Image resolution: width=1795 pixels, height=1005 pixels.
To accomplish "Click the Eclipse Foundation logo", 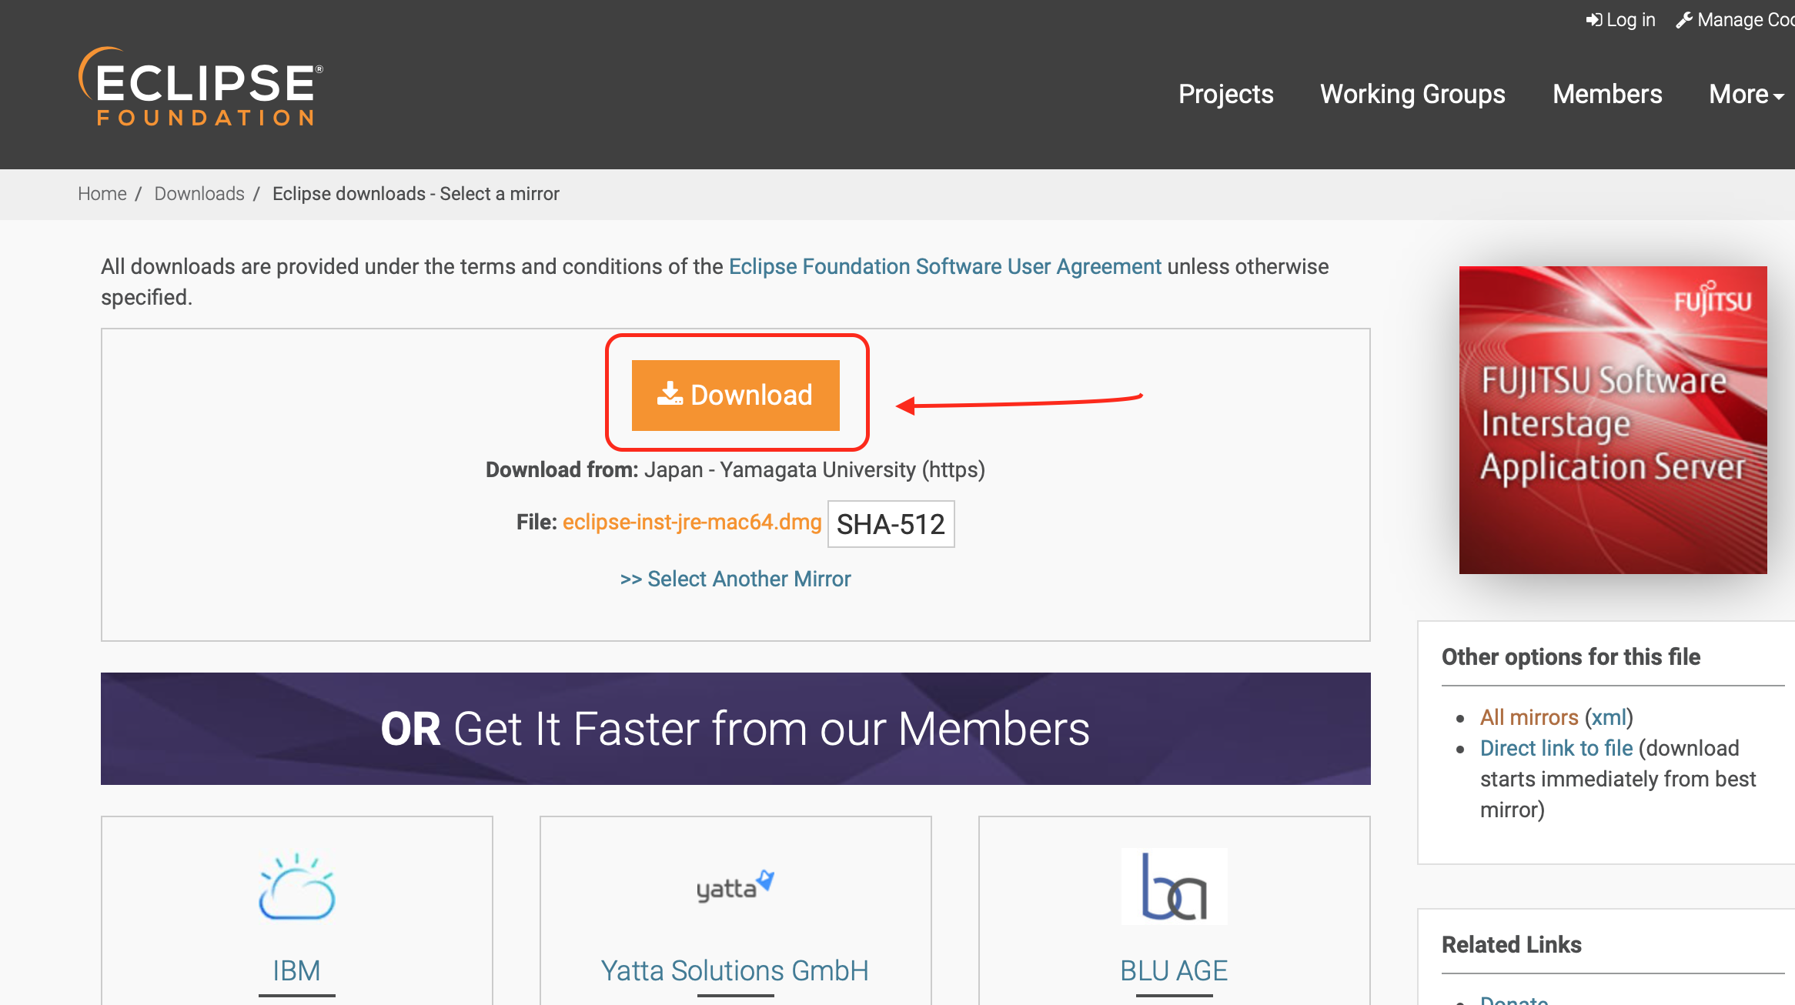I will click(201, 86).
